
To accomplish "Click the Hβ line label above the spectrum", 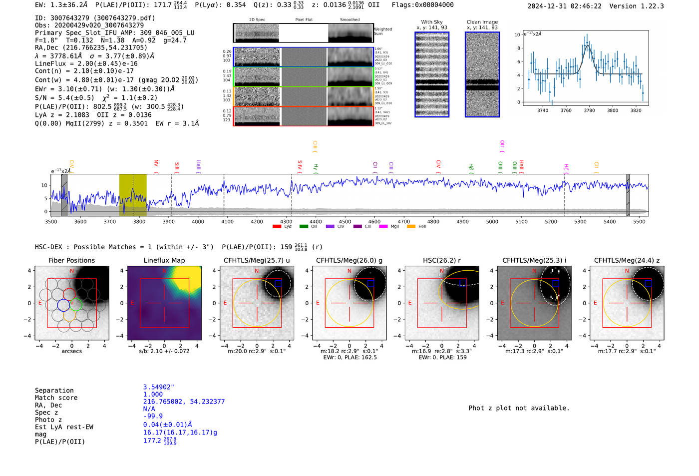I will [x=471, y=167].
